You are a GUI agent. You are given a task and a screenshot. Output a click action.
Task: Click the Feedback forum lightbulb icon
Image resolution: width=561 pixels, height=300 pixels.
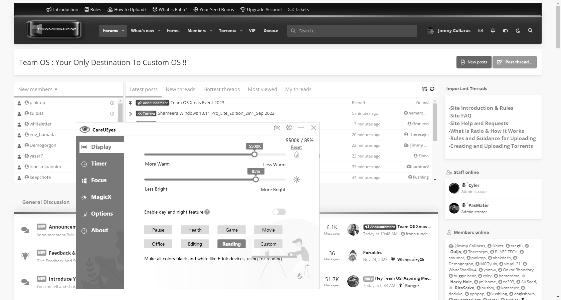coord(25,256)
